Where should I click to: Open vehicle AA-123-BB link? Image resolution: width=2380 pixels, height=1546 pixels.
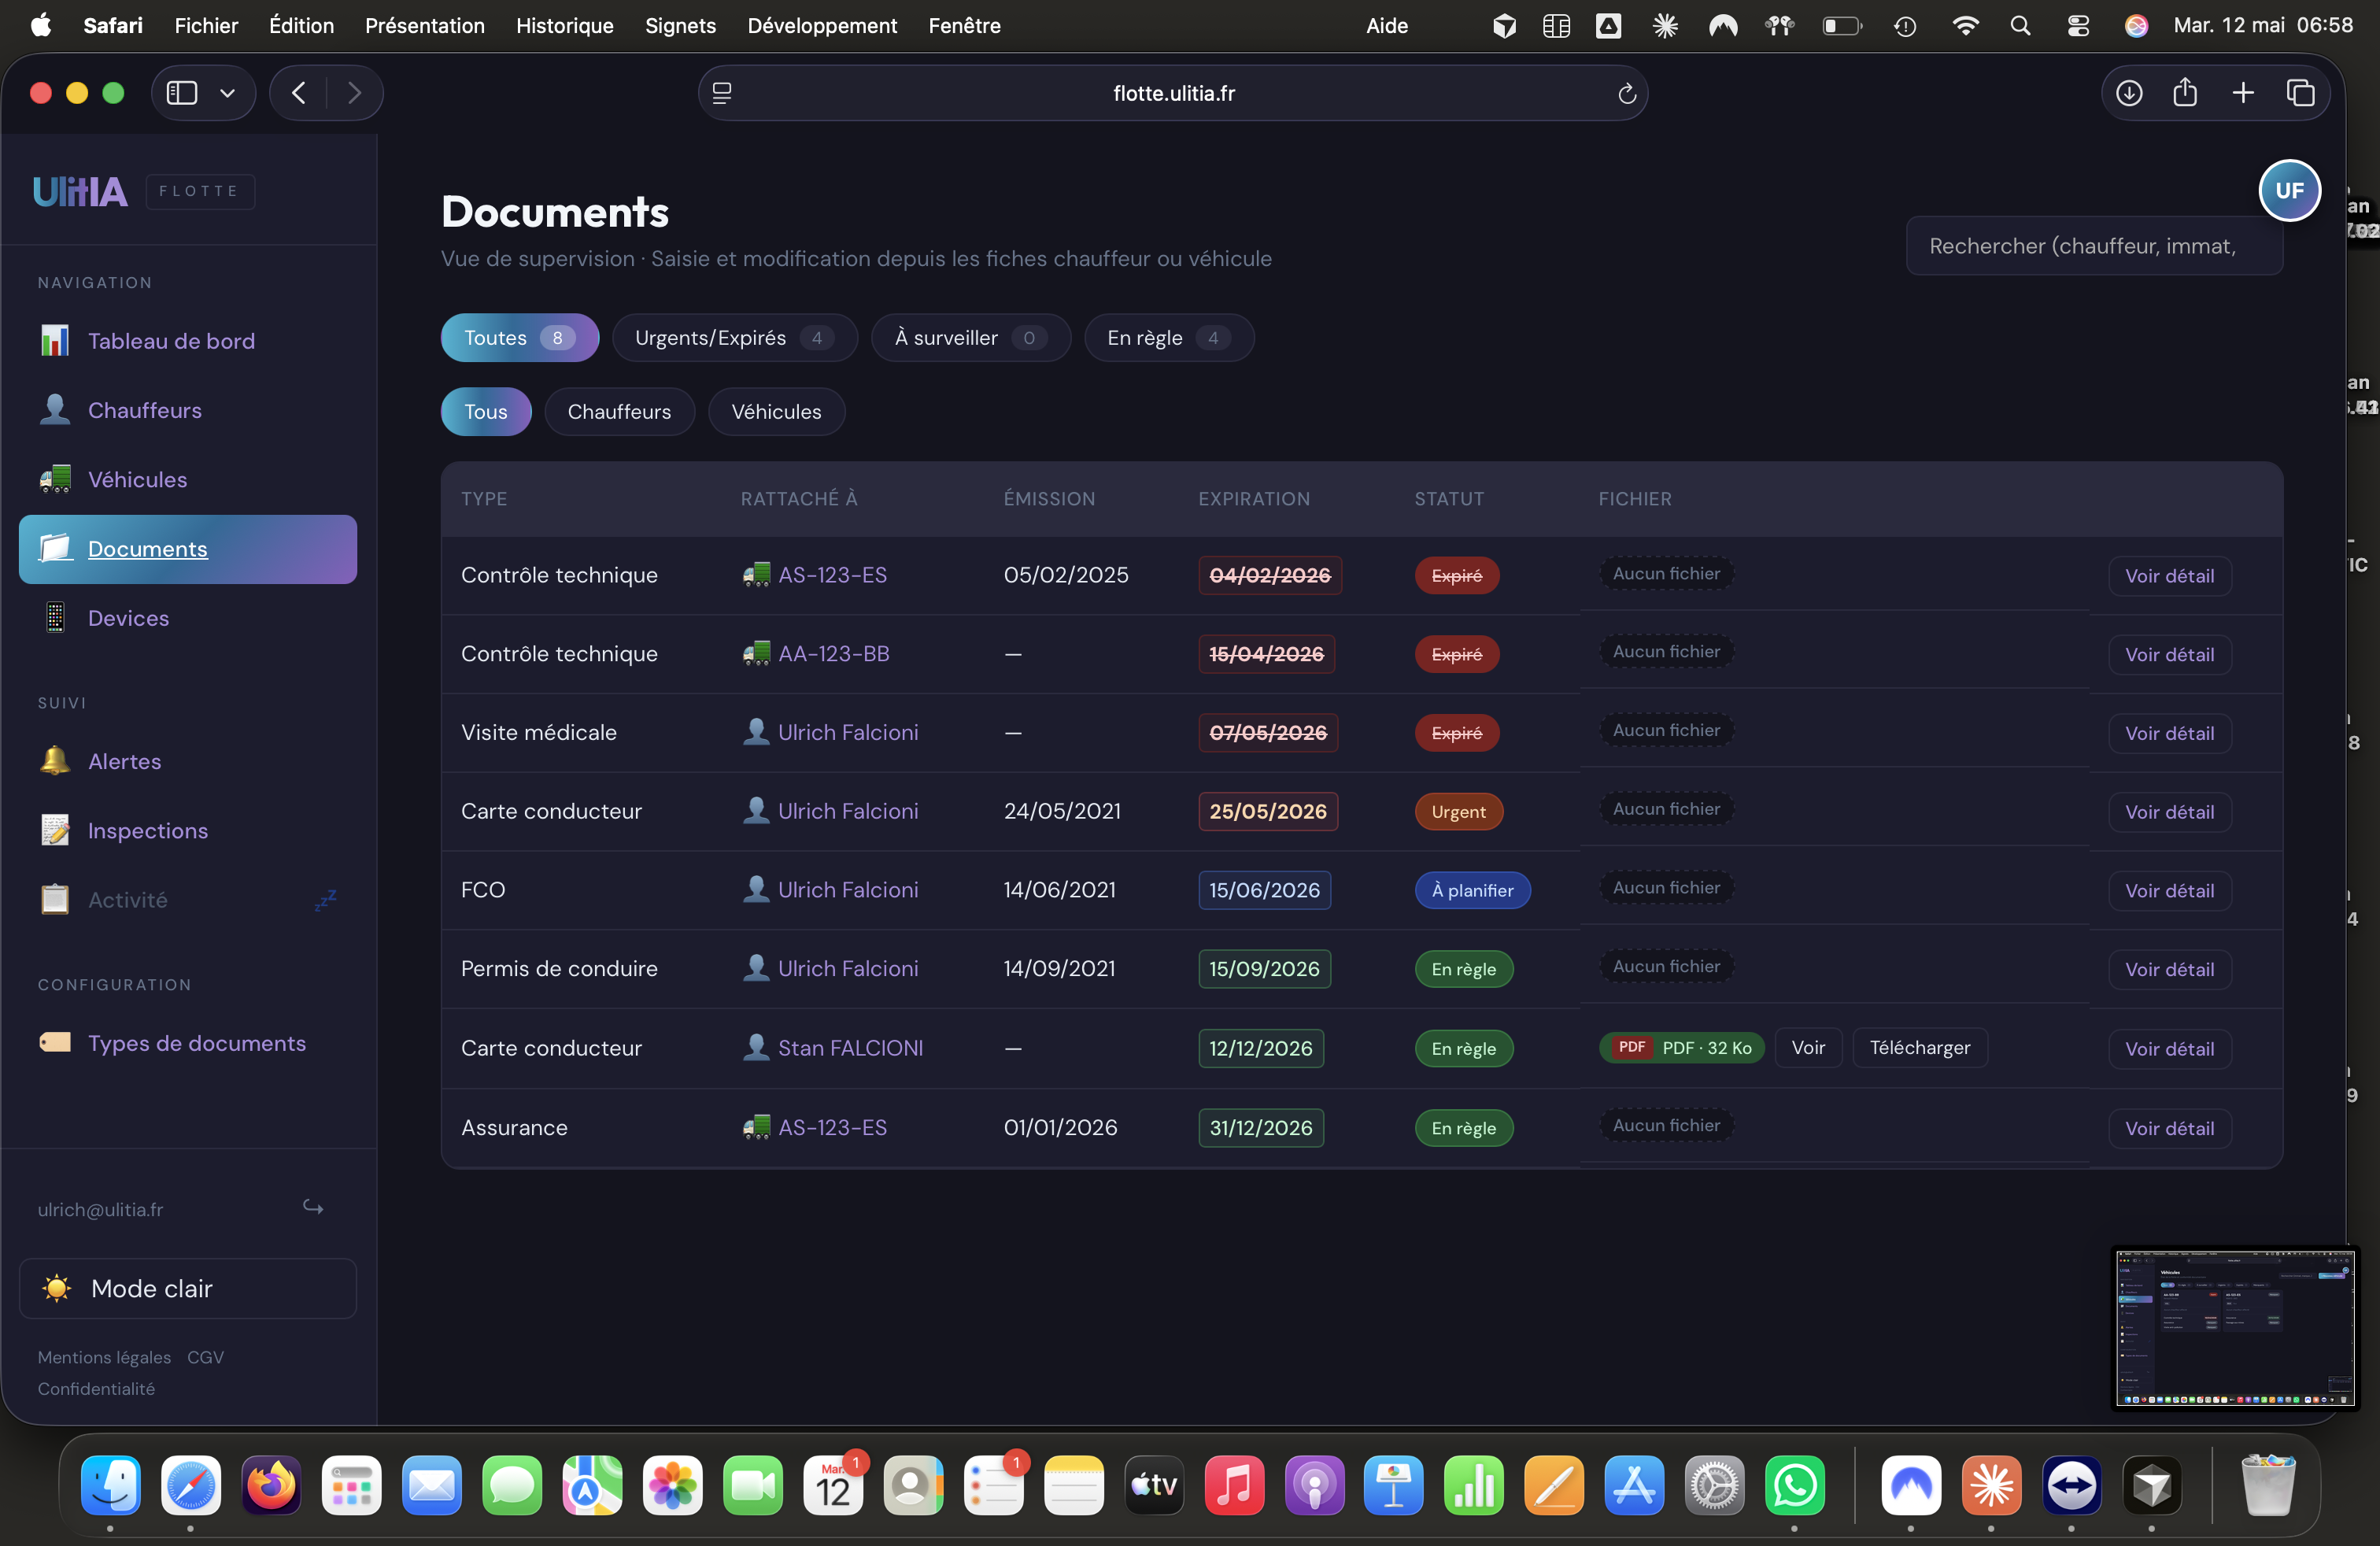click(x=833, y=654)
